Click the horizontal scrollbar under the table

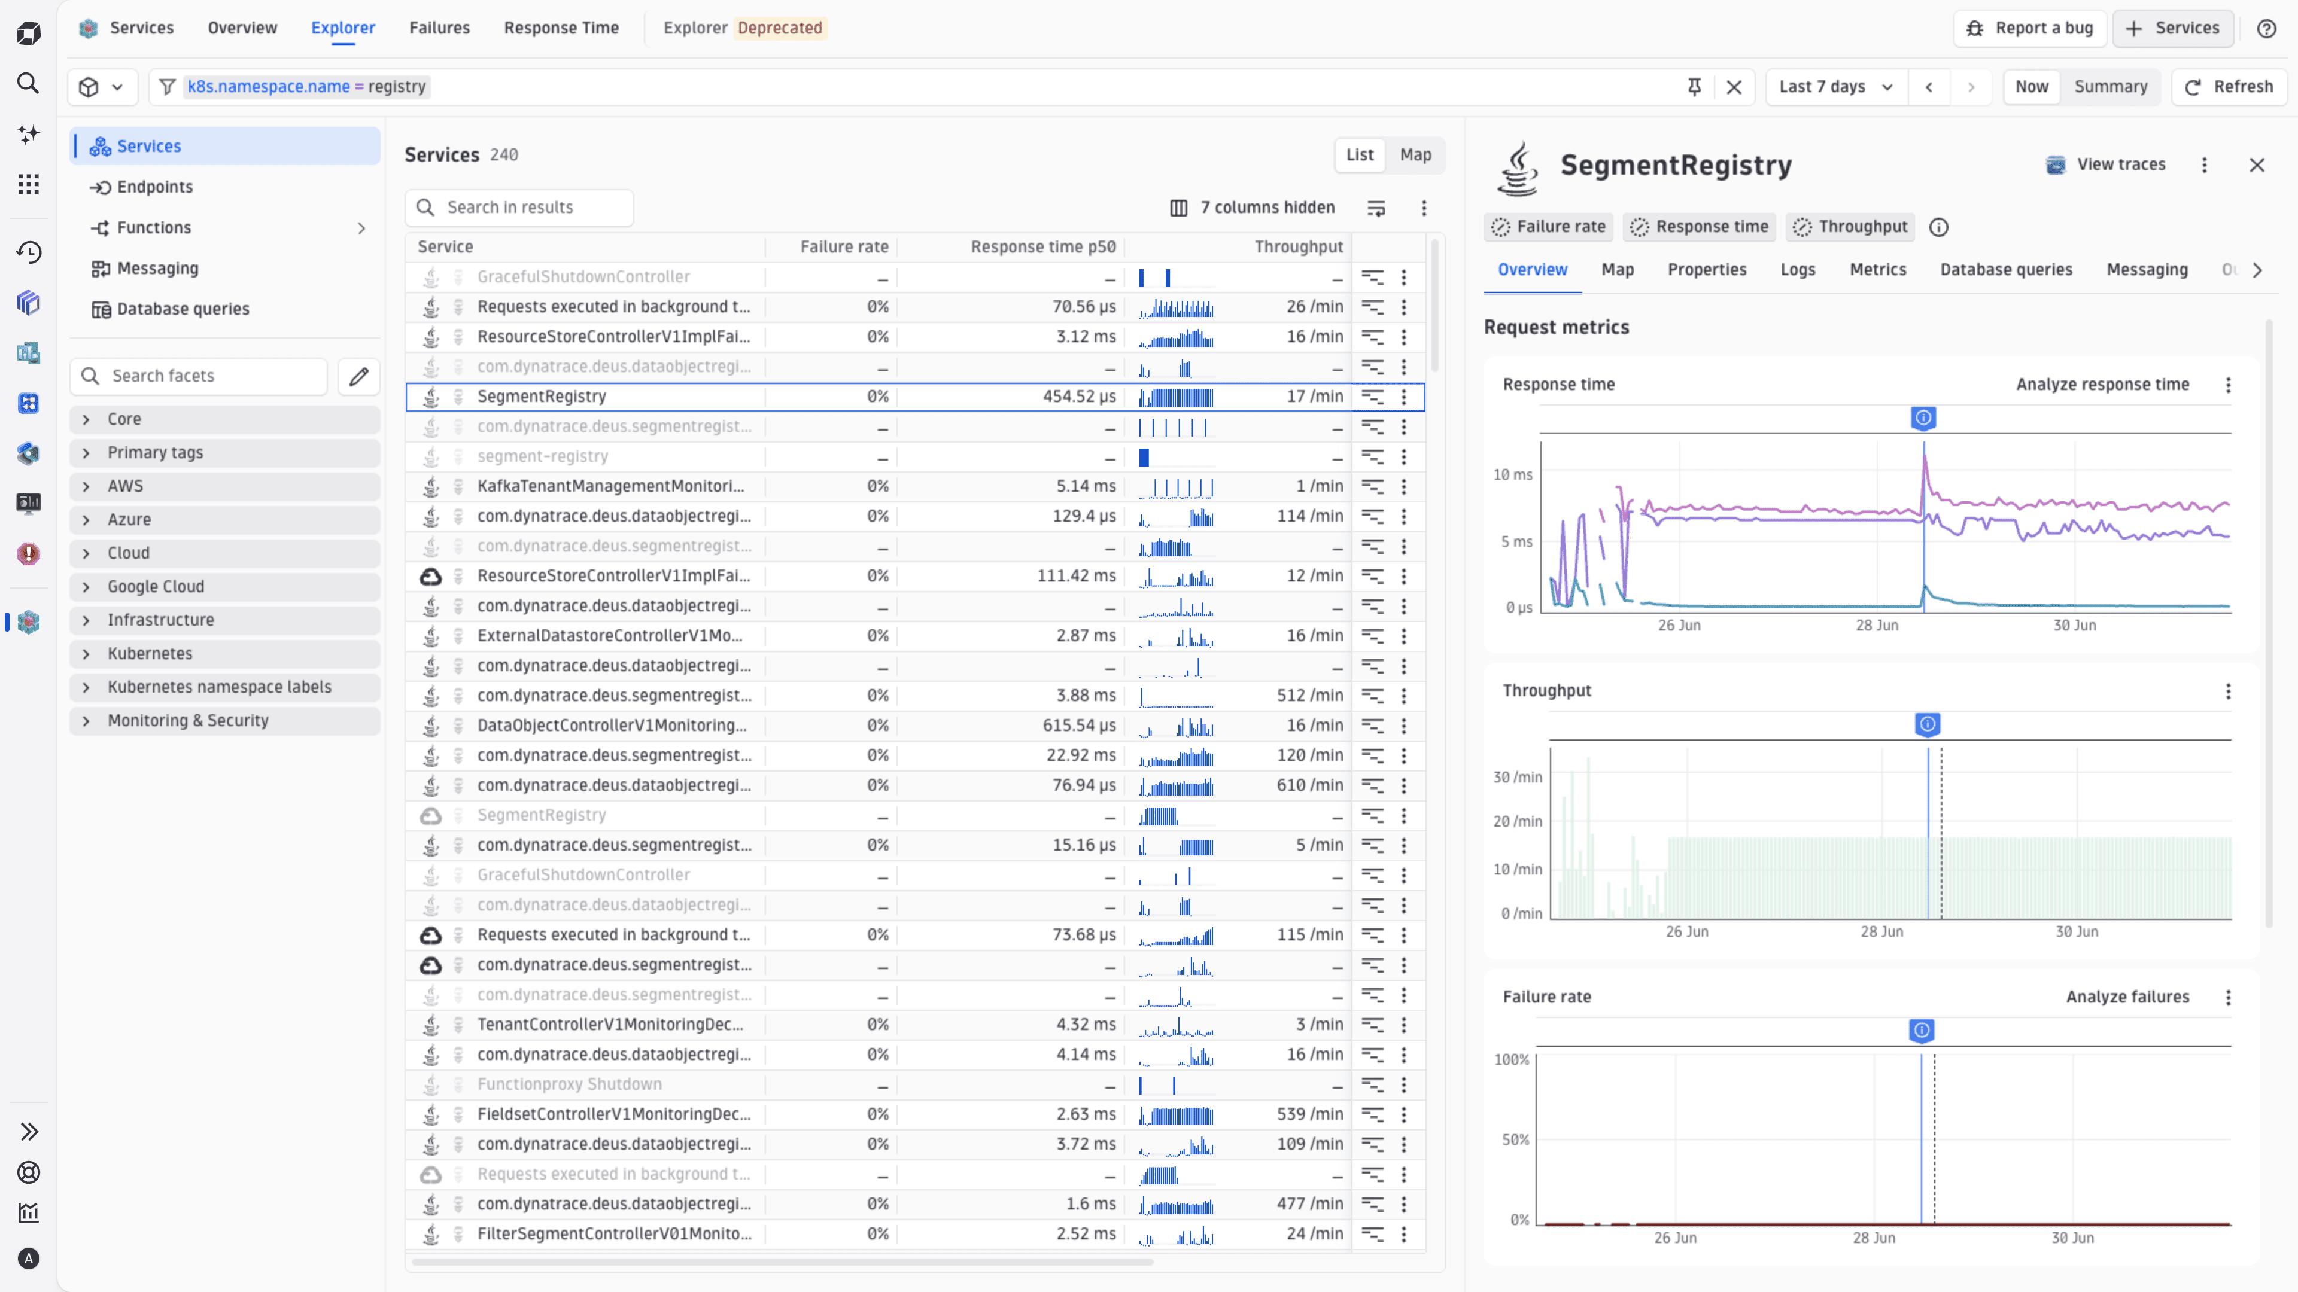[782, 1263]
